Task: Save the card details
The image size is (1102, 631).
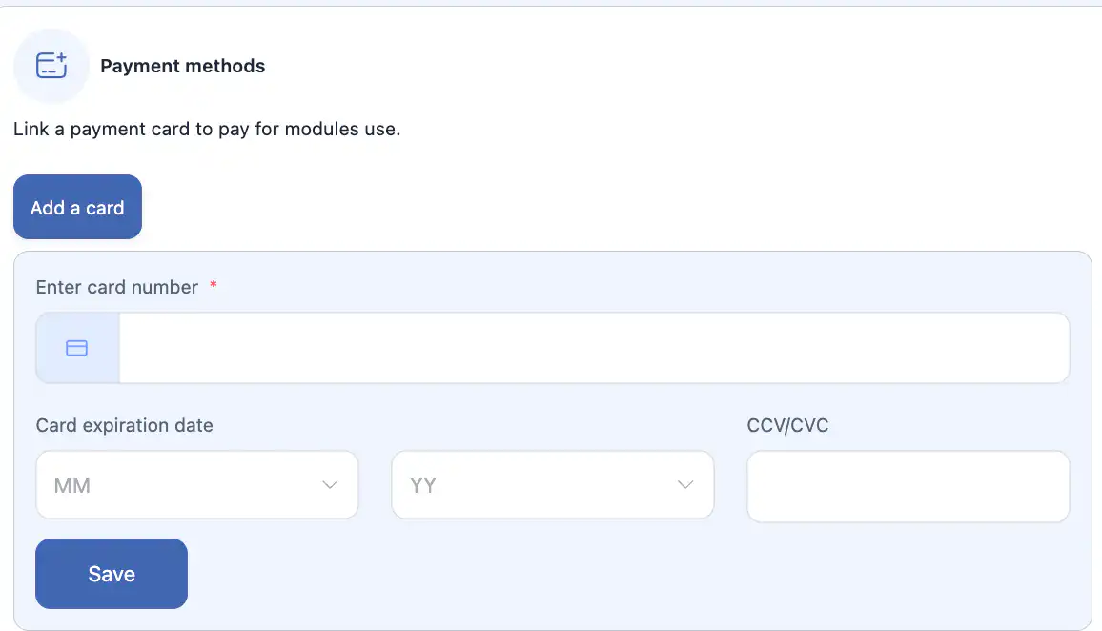Action: (112, 574)
